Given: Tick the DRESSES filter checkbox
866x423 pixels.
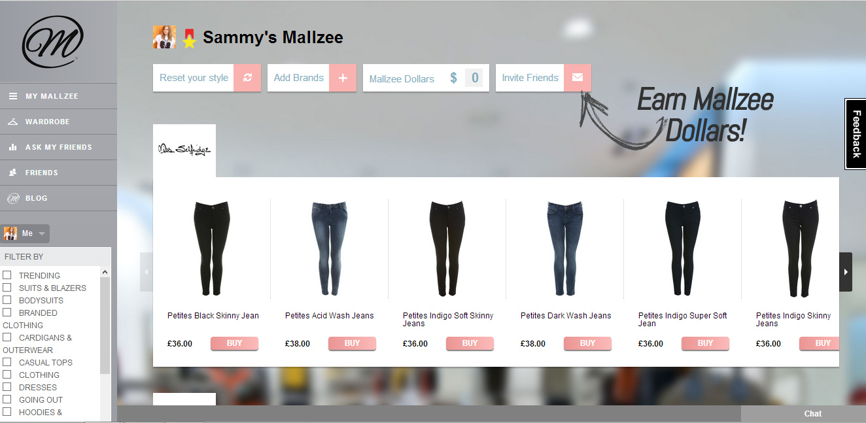Looking at the screenshot, I should click(x=7, y=387).
